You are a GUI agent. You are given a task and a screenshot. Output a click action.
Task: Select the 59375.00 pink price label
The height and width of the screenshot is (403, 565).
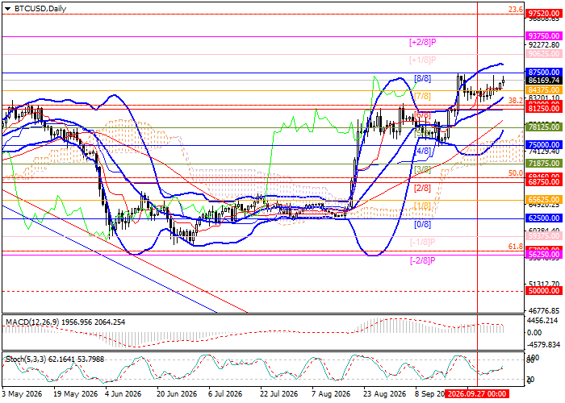pos(544,236)
